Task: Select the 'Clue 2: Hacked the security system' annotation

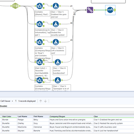Action: [x=59, y=32]
